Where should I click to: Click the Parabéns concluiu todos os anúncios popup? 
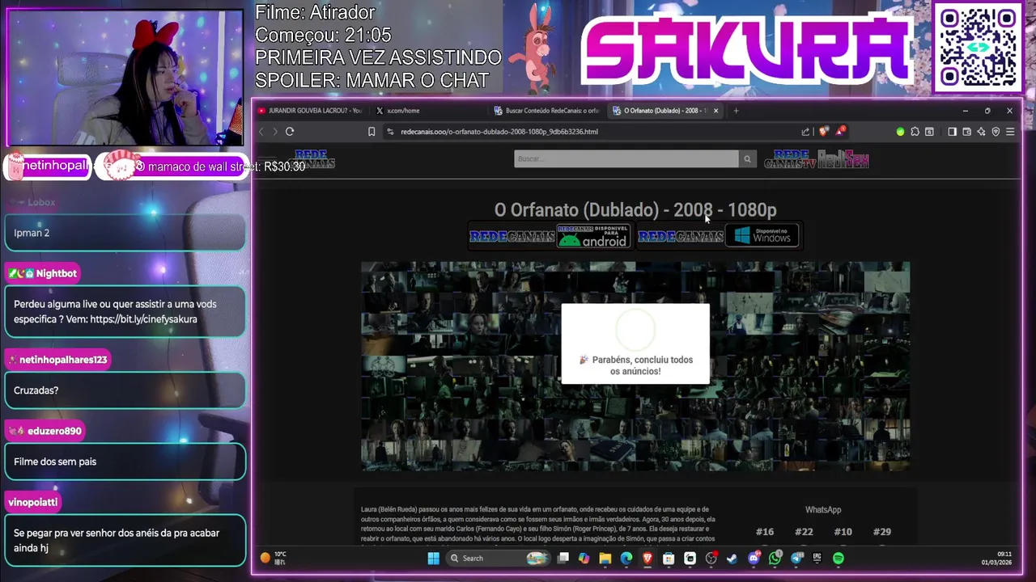tap(635, 344)
